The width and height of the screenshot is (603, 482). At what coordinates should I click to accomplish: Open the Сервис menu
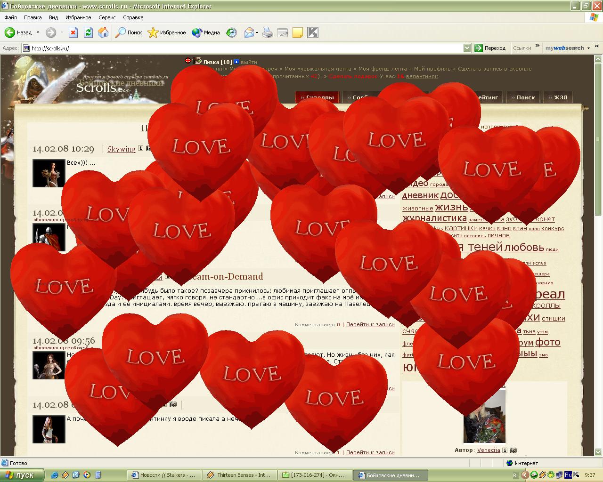(107, 17)
